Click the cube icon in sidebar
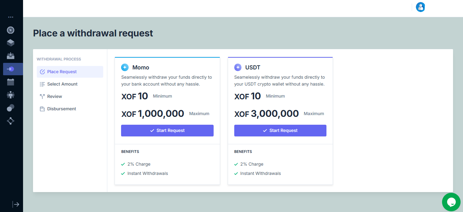 (11, 43)
